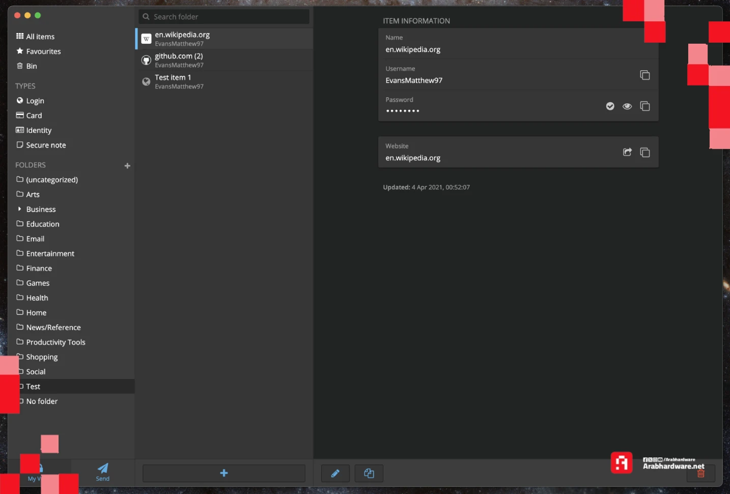Expand the Business folder
The image size is (730, 494).
point(20,209)
